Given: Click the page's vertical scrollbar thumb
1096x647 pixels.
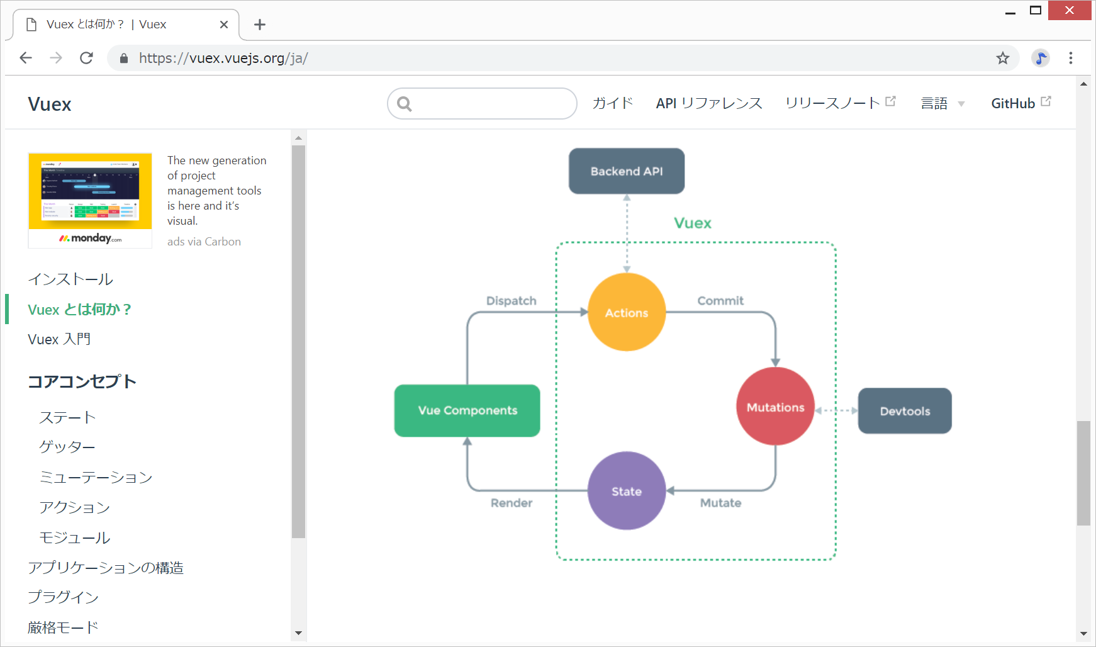Looking at the screenshot, I should 1083,472.
